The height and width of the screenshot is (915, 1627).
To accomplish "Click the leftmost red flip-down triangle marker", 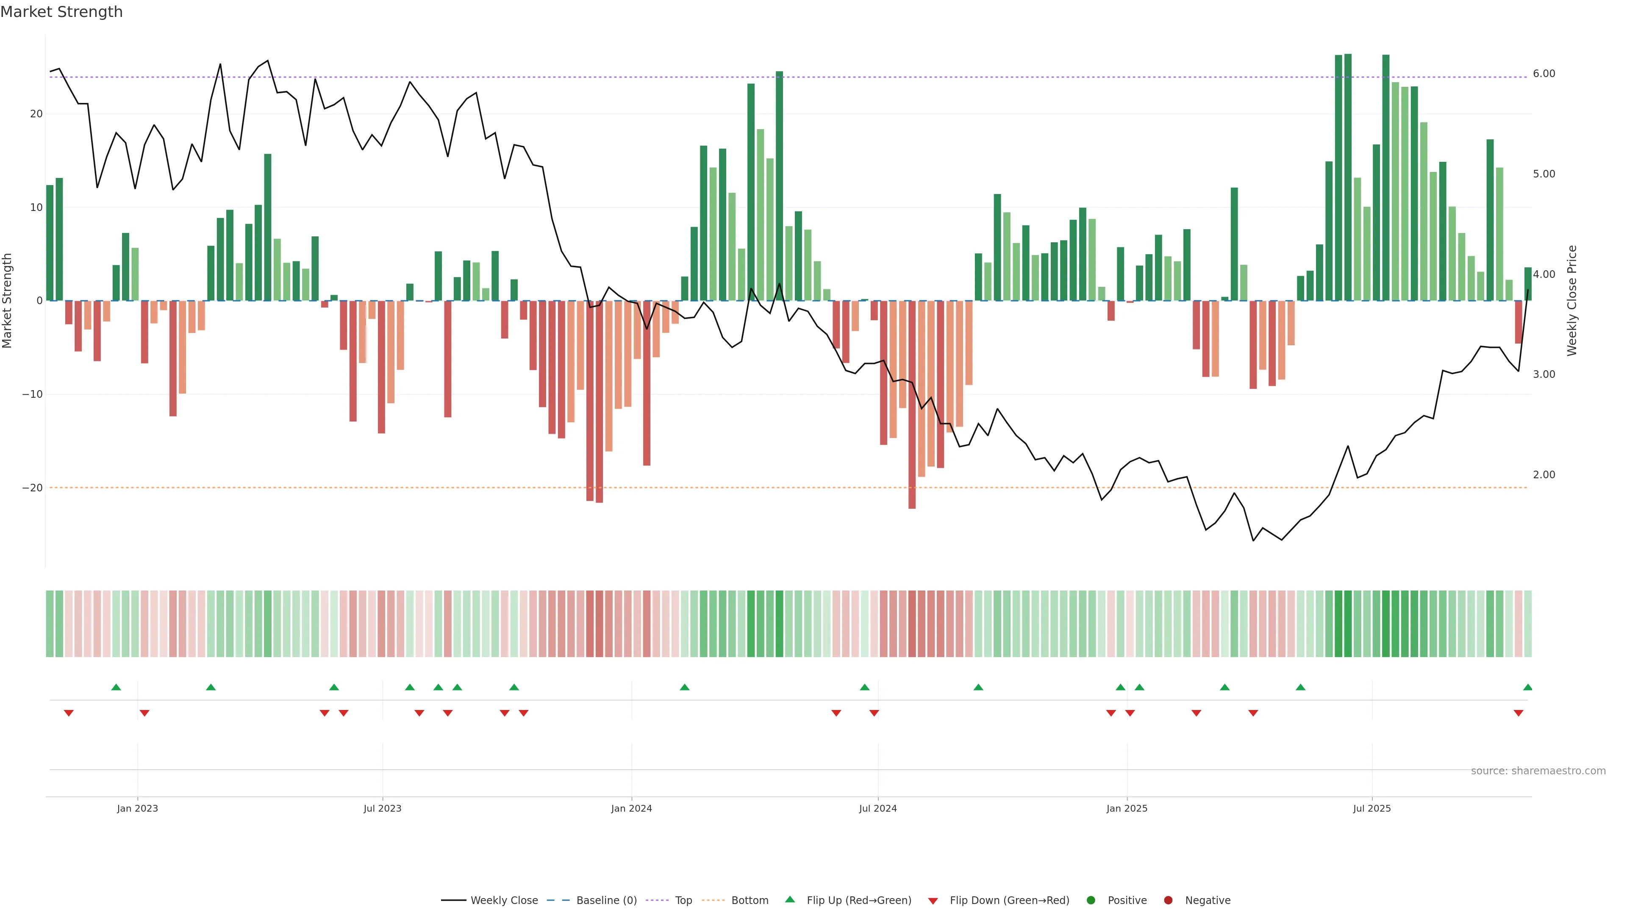I will click(69, 713).
